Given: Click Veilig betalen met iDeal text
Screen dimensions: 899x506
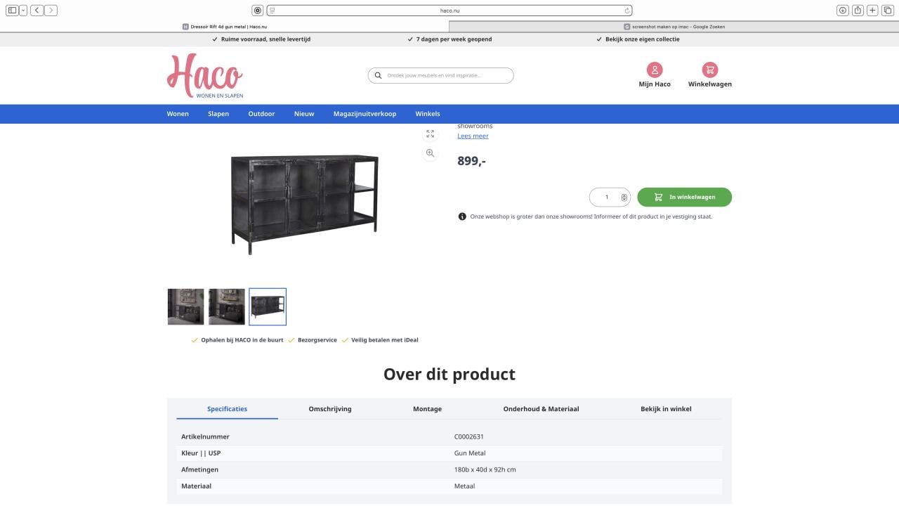Looking at the screenshot, I should [x=385, y=340].
